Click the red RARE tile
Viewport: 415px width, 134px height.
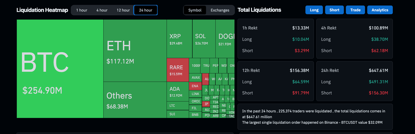(178, 70)
